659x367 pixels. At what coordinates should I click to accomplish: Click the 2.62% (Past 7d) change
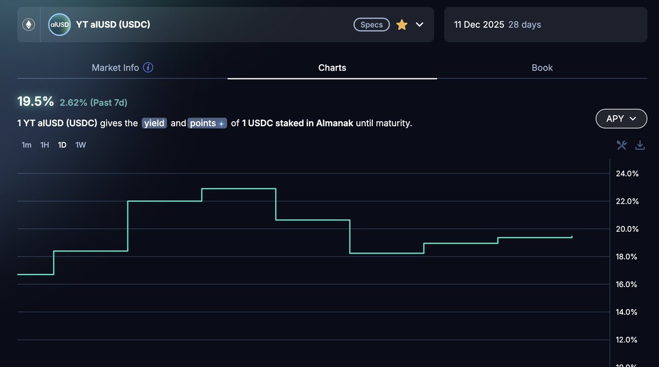[x=93, y=103]
